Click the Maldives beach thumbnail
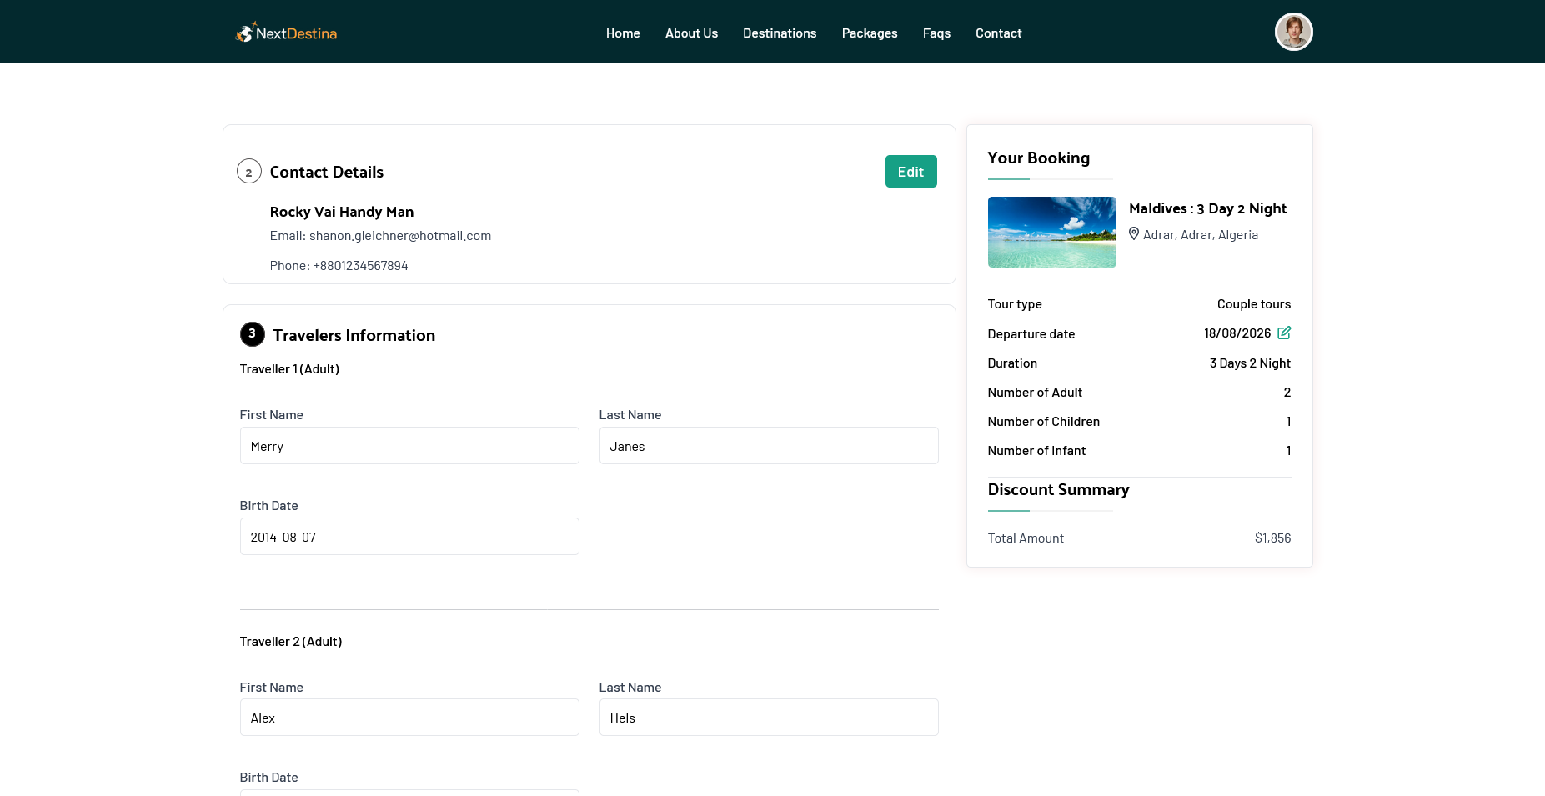1545x796 pixels. click(x=1051, y=232)
